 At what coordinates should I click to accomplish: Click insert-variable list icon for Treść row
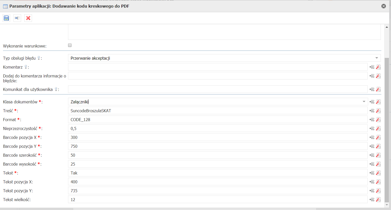(x=372, y=111)
